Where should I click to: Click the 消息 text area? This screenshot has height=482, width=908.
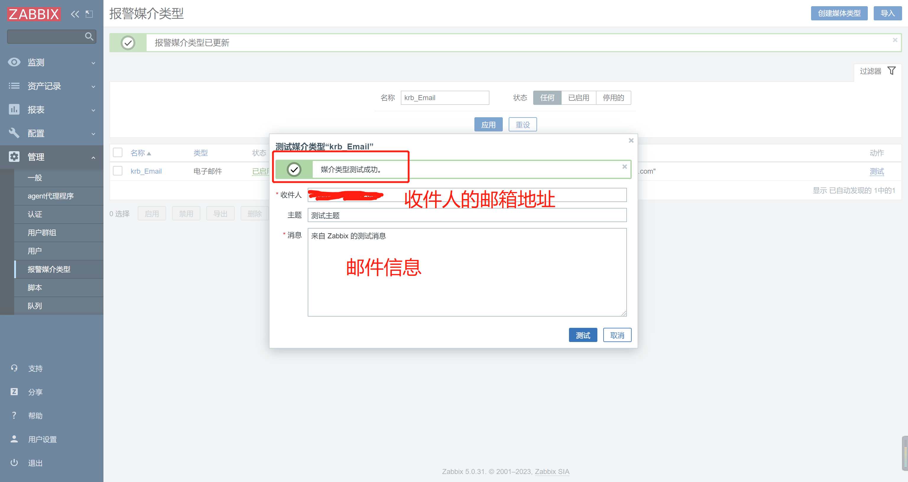(x=467, y=272)
